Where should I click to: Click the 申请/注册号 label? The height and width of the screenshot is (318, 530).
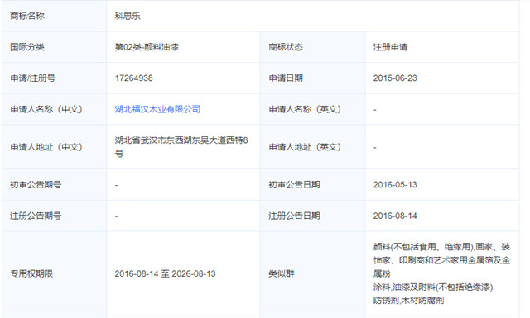coord(32,78)
